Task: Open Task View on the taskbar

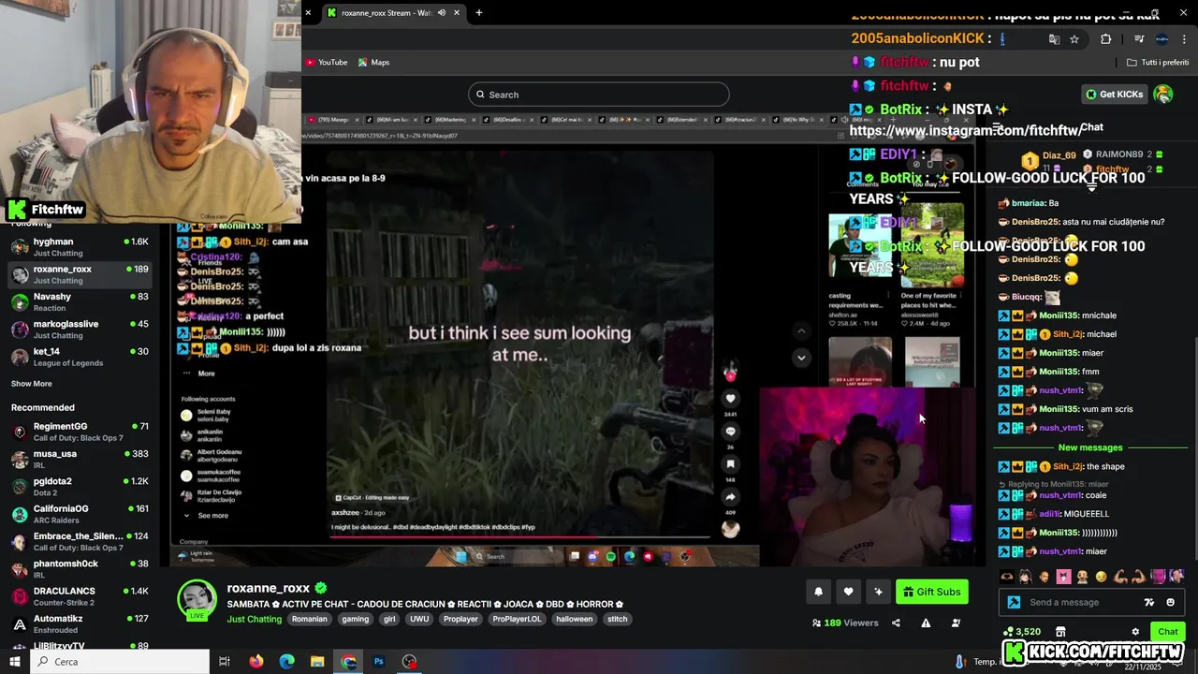Action: (x=225, y=662)
